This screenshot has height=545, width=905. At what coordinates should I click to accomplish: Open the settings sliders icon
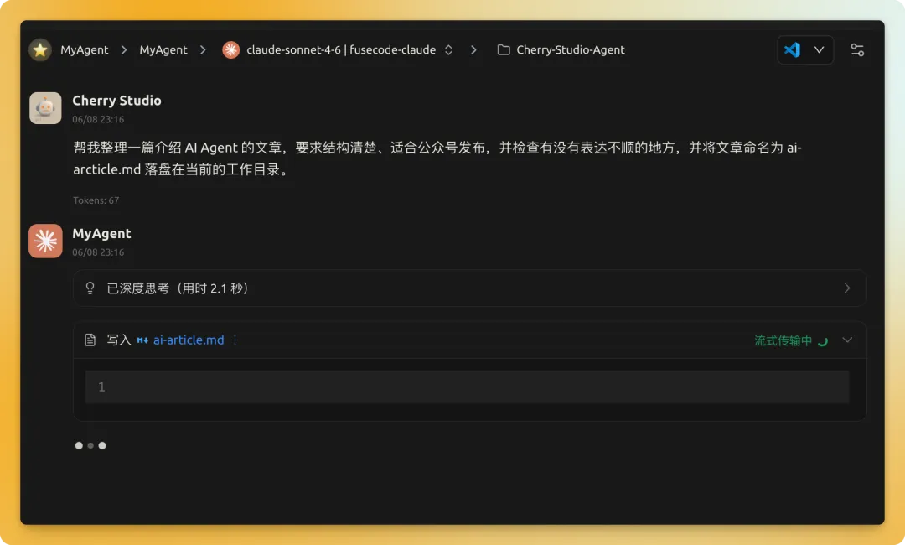[857, 50]
